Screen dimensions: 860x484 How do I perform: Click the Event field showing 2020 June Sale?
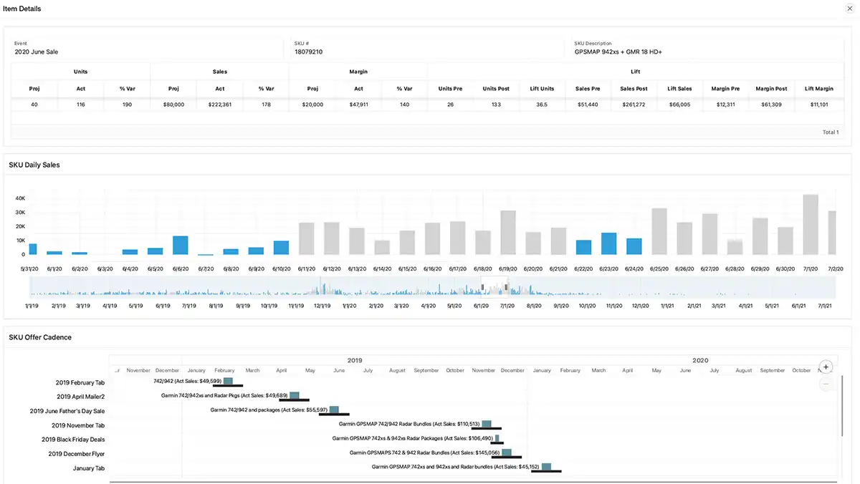coord(37,52)
